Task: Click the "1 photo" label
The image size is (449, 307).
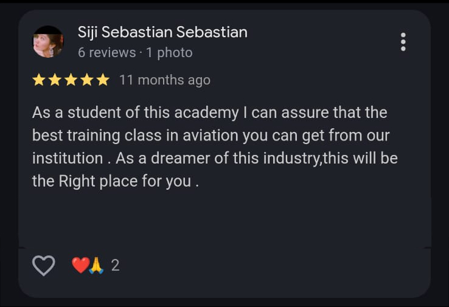Action: pos(169,53)
